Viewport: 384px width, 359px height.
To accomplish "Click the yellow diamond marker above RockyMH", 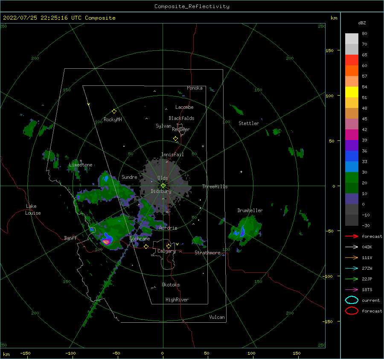I will tap(114, 111).
